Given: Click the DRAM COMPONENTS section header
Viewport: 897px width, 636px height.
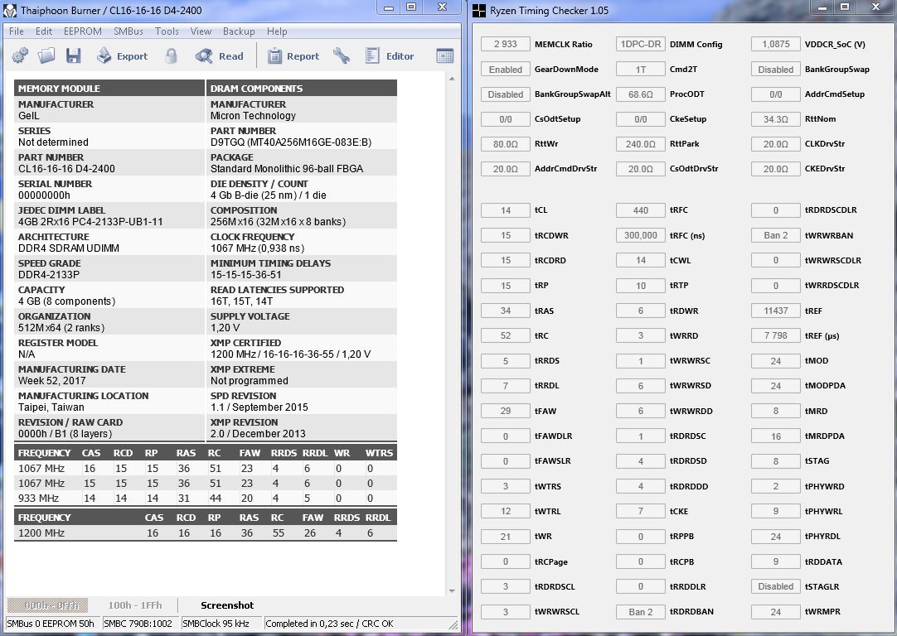Looking at the screenshot, I should click(302, 88).
